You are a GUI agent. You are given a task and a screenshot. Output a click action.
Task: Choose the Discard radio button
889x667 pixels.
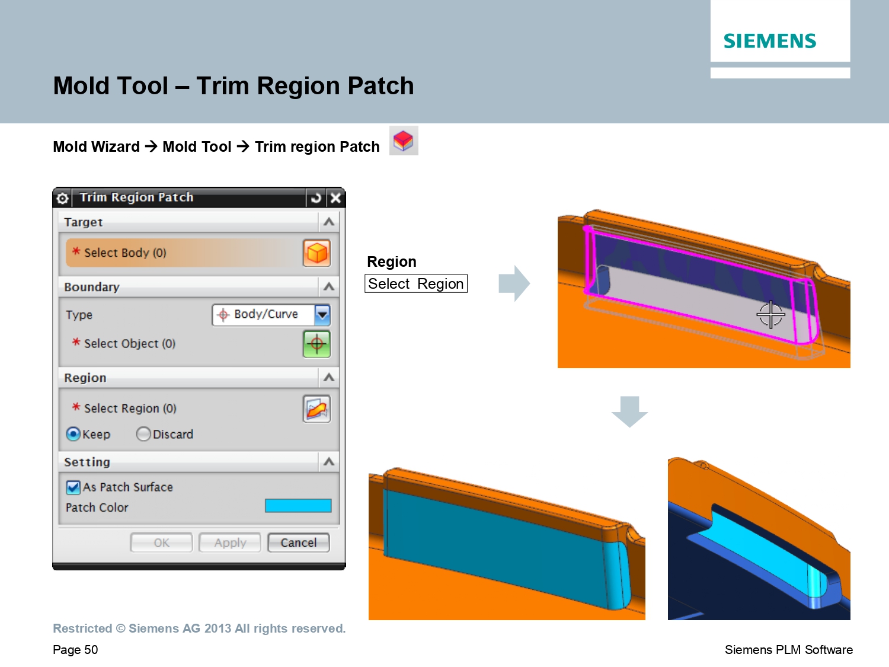pyautogui.click(x=143, y=434)
